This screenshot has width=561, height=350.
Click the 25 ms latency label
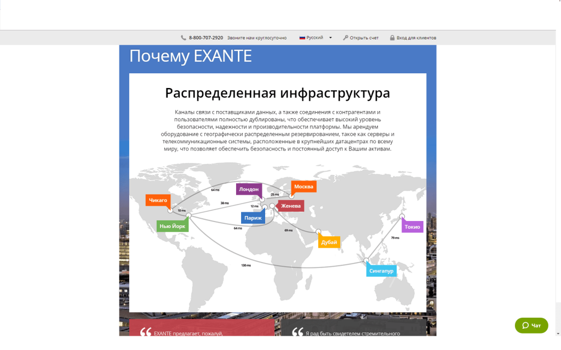275,195
